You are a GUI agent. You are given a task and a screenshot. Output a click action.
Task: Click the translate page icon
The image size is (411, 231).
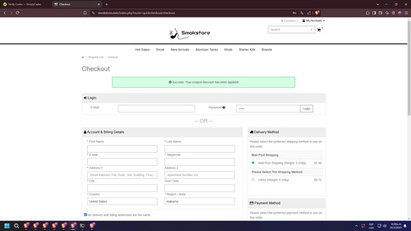(x=302, y=13)
